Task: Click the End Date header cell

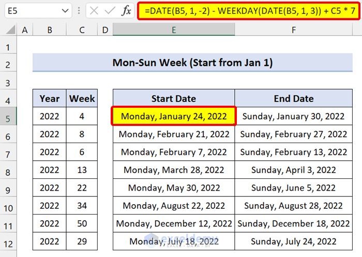Action: coord(293,98)
